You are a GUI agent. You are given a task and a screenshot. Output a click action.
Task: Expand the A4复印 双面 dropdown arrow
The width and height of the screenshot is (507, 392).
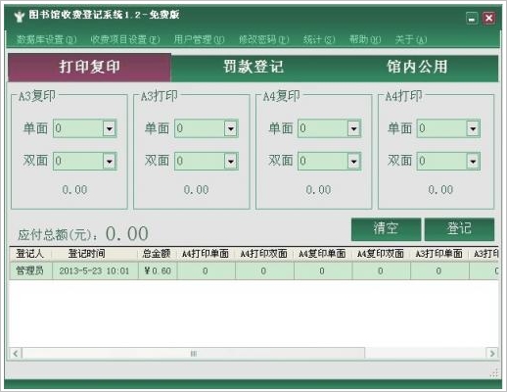coord(353,161)
